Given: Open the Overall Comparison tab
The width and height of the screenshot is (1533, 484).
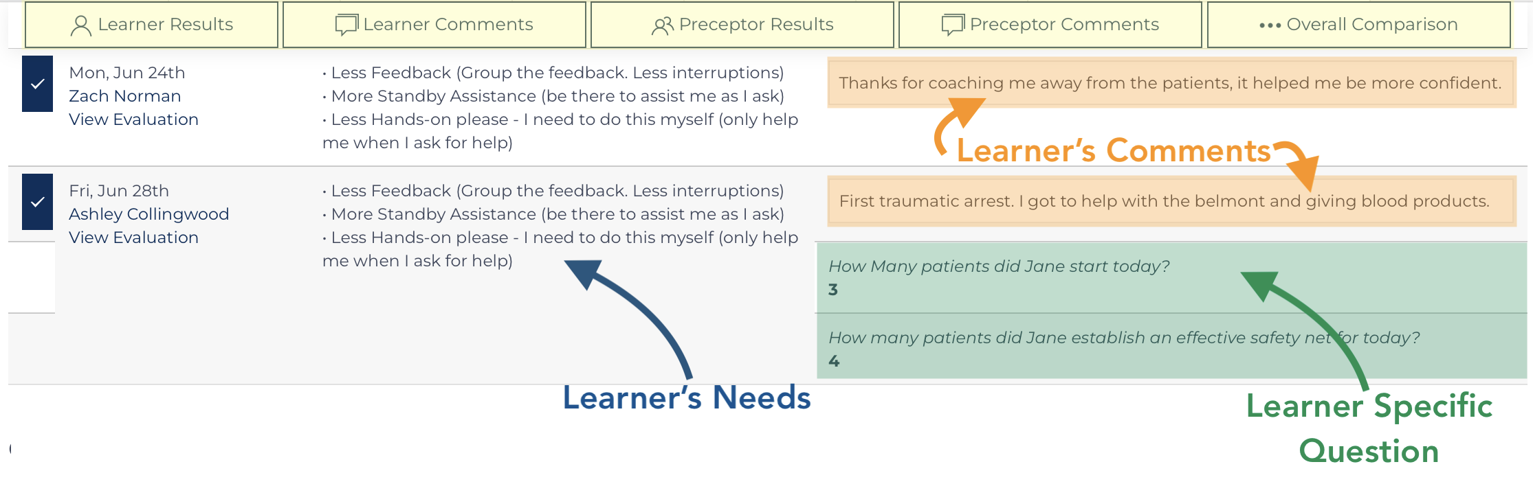Looking at the screenshot, I should [1359, 25].
